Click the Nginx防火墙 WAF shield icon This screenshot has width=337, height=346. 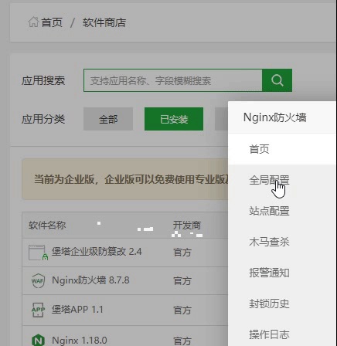pos(38,280)
